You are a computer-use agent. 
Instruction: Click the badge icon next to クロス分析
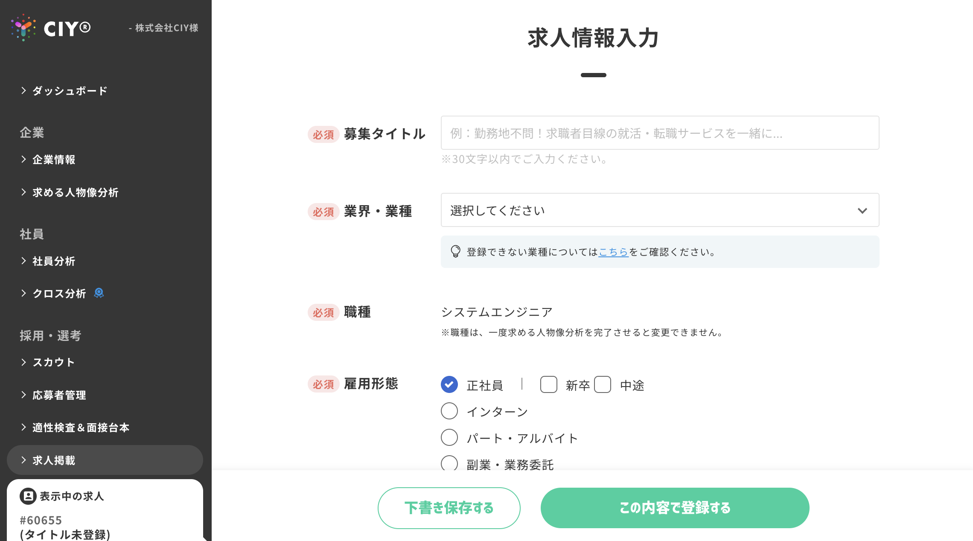tap(99, 293)
